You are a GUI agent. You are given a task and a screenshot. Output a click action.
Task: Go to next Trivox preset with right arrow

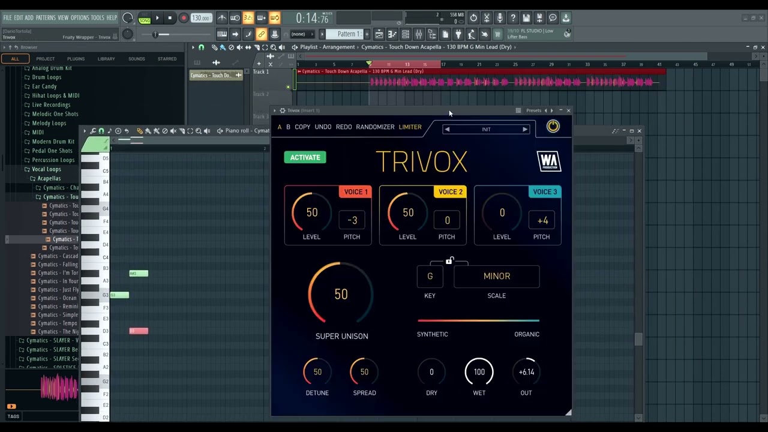click(525, 129)
